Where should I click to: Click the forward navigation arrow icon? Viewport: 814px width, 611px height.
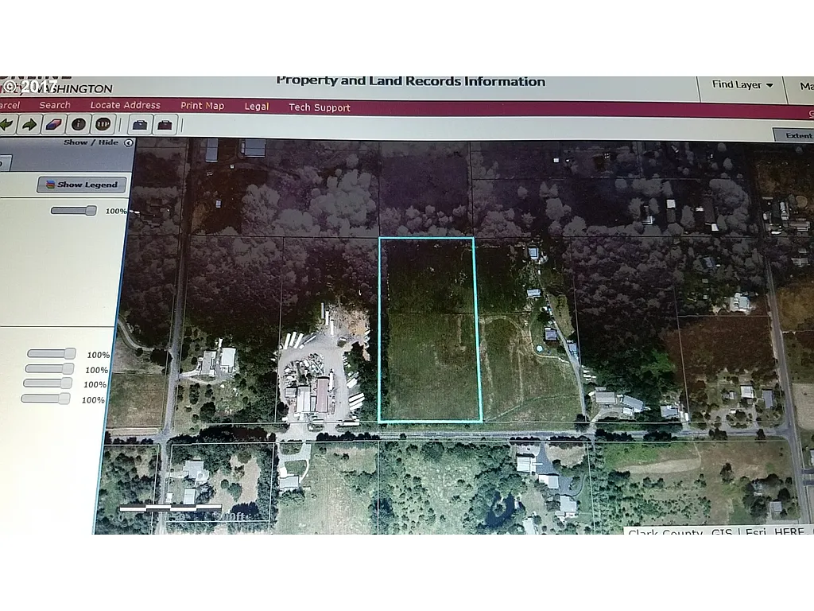point(29,123)
